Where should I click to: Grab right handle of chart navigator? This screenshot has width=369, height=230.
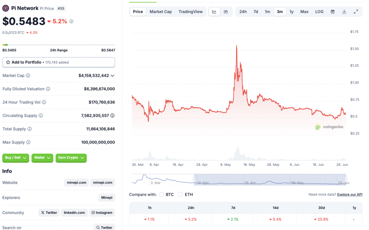(x=346, y=180)
